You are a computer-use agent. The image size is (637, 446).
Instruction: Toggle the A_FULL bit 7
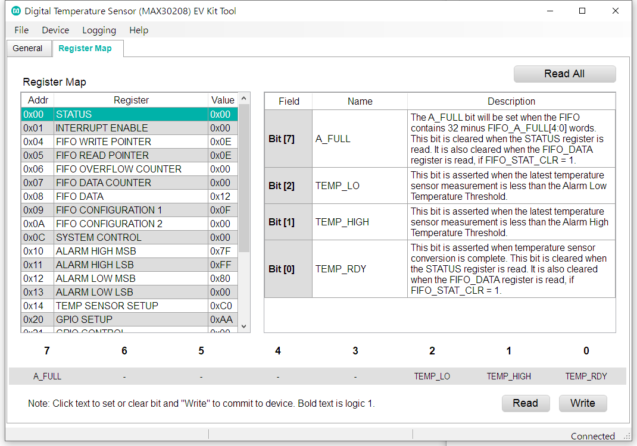click(48, 376)
